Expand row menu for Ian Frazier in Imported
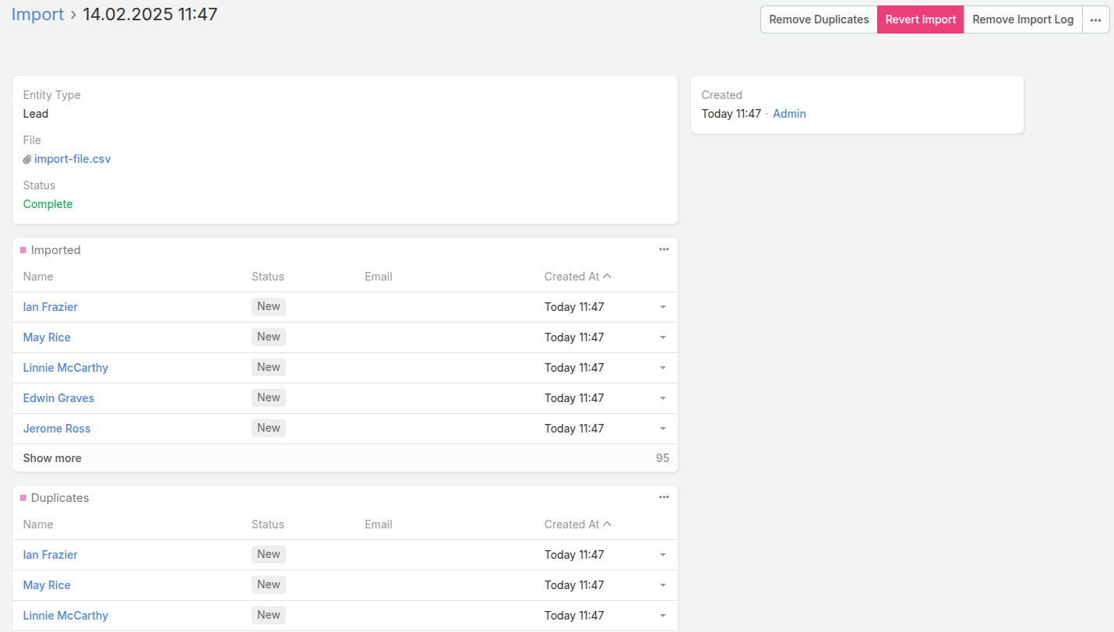 click(x=663, y=307)
